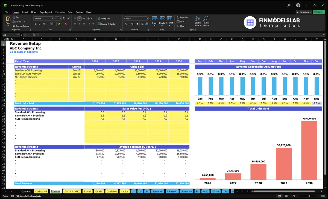This screenshot has height=199, width=328.
Task: Click into the formula bar
Action: point(182,35)
